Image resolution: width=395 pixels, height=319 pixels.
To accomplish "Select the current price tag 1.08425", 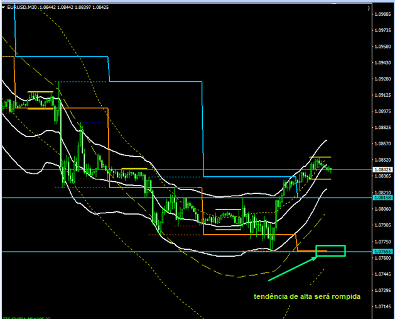I will 382,169.
